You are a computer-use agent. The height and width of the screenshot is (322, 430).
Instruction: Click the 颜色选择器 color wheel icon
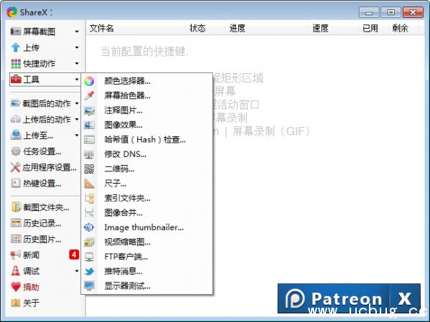pyautogui.click(x=89, y=81)
